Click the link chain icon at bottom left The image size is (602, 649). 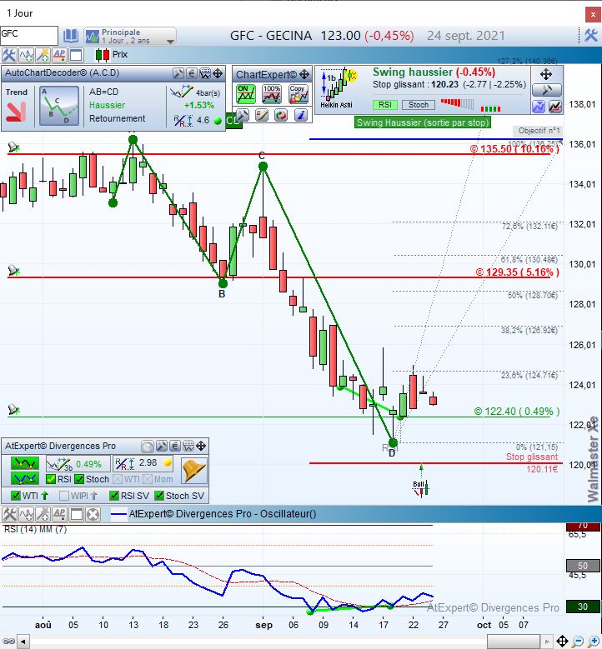pos(8,642)
